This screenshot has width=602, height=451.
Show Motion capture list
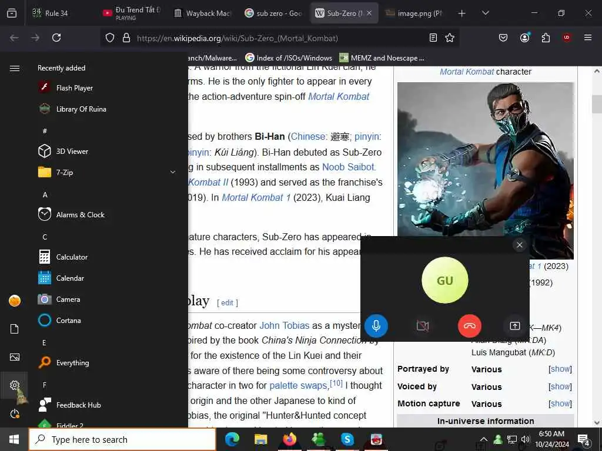pyautogui.click(x=560, y=403)
